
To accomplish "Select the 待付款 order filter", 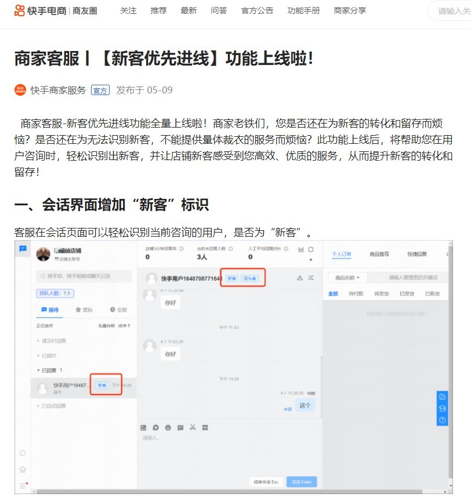I will (x=356, y=294).
